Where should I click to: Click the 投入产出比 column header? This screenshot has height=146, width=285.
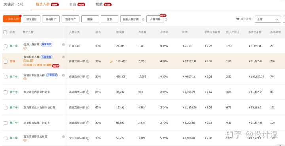[233, 32]
